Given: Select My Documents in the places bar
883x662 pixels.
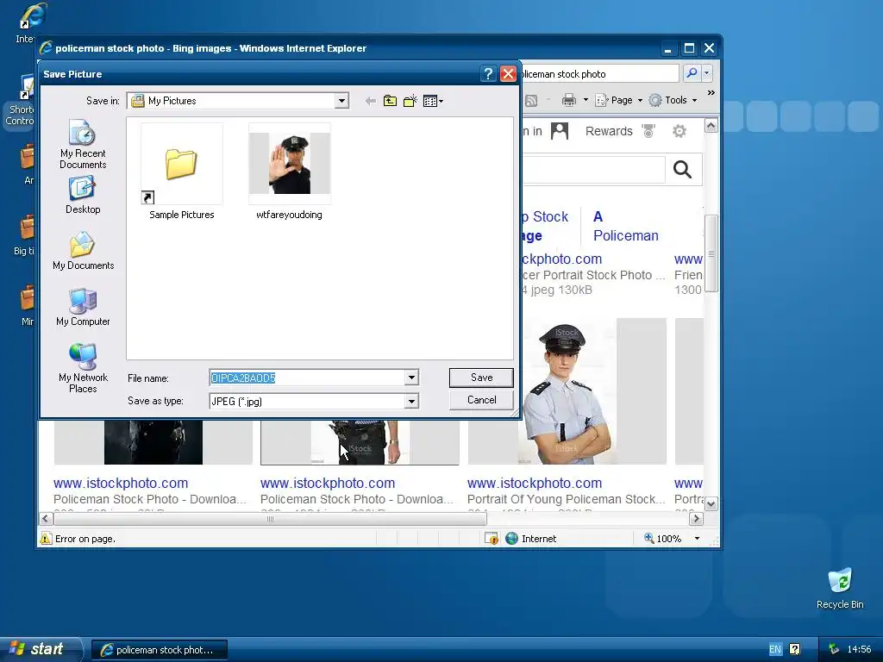Looking at the screenshot, I should tap(83, 251).
